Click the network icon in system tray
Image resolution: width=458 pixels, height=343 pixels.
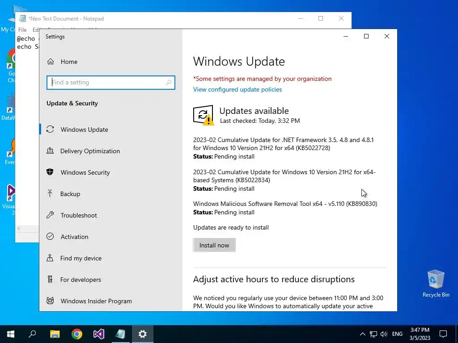tap(373, 334)
